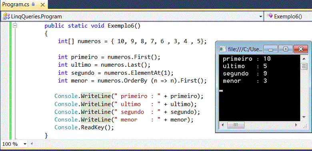Open the LinqQueries.Program class dropdown arrow
The image size is (312, 151).
(261, 16)
